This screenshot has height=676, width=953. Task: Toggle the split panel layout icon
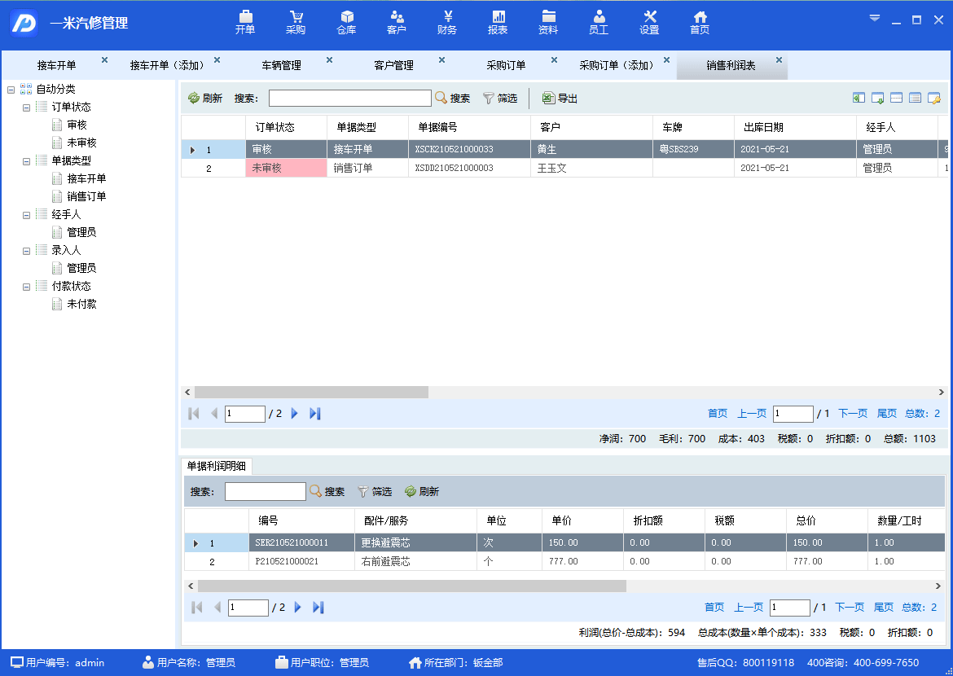(x=896, y=99)
